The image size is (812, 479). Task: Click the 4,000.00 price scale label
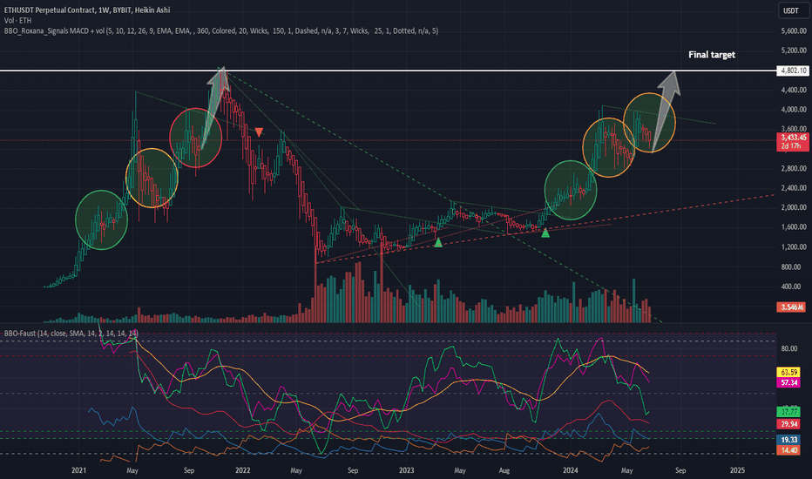pos(794,109)
